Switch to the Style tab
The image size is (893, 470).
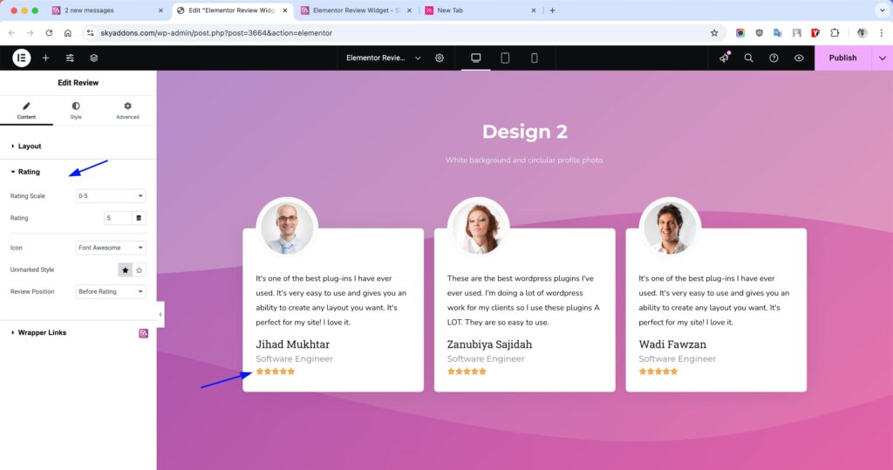pos(76,111)
